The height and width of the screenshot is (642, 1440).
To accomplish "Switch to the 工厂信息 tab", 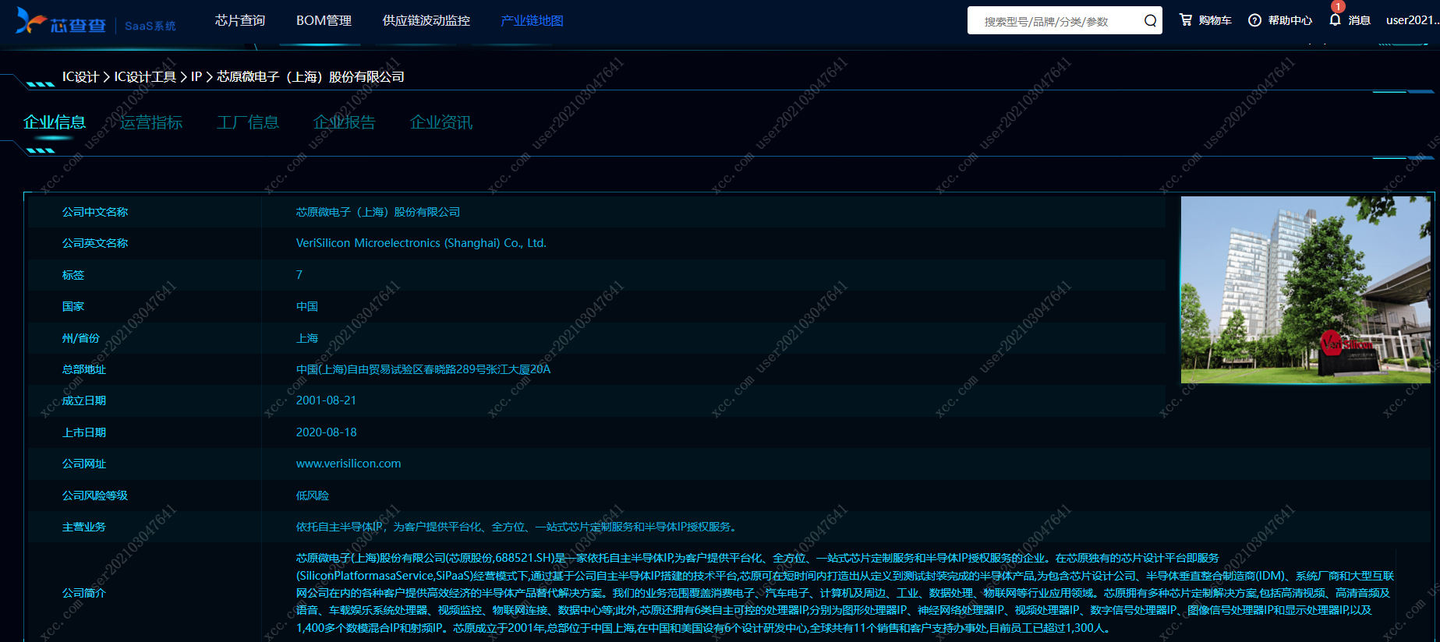I will coord(248,122).
